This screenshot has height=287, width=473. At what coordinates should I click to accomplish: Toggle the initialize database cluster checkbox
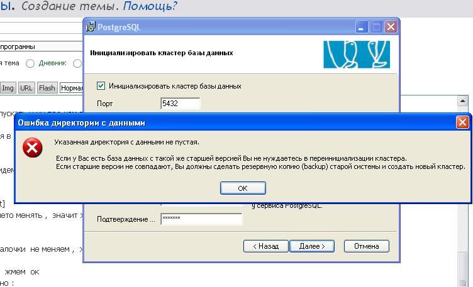click(101, 86)
